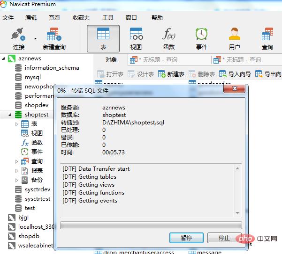Expand the 备份 node under shoptest
The width and height of the screenshot is (282, 254).
(x=16, y=180)
